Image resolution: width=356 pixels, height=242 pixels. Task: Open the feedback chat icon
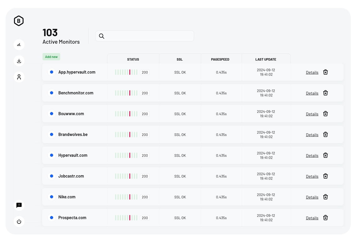click(x=19, y=205)
